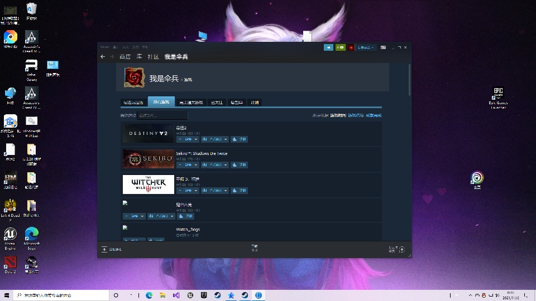The image size is (536, 301).
Task: Switch to the 所有游戏 tab
Action: coord(161,101)
